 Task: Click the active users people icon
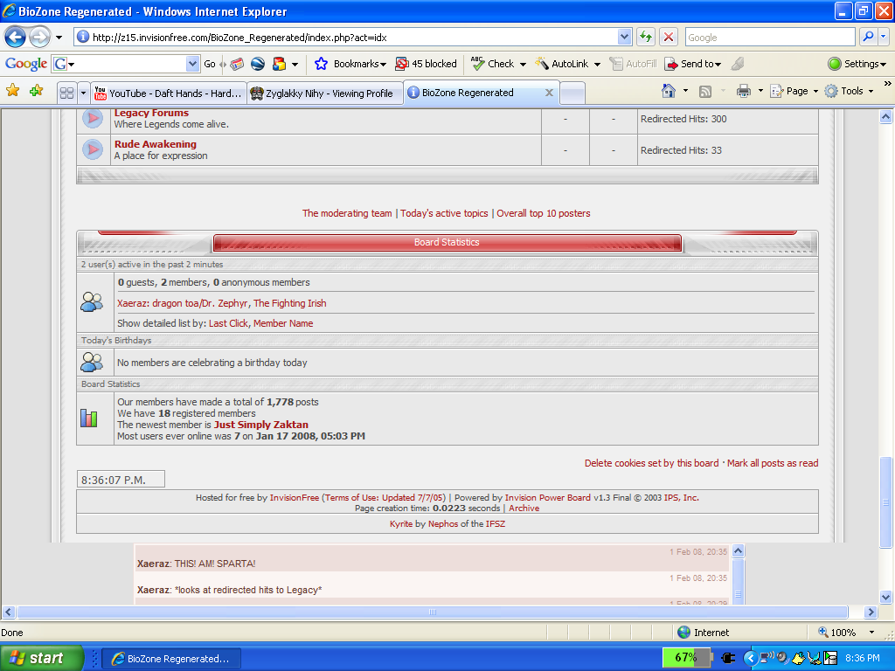(92, 301)
